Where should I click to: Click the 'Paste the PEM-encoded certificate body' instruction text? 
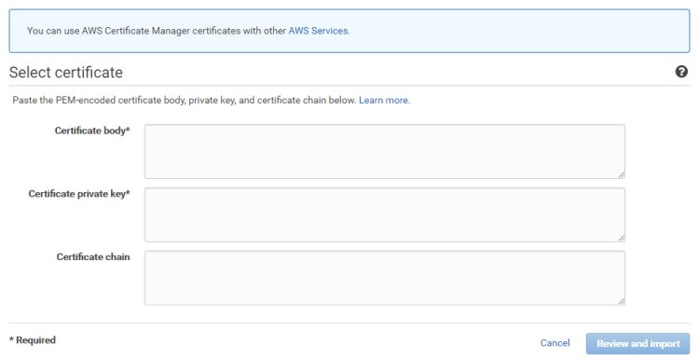tap(185, 100)
